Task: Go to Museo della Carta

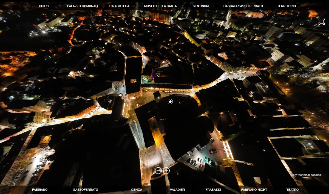Action: coord(160,6)
